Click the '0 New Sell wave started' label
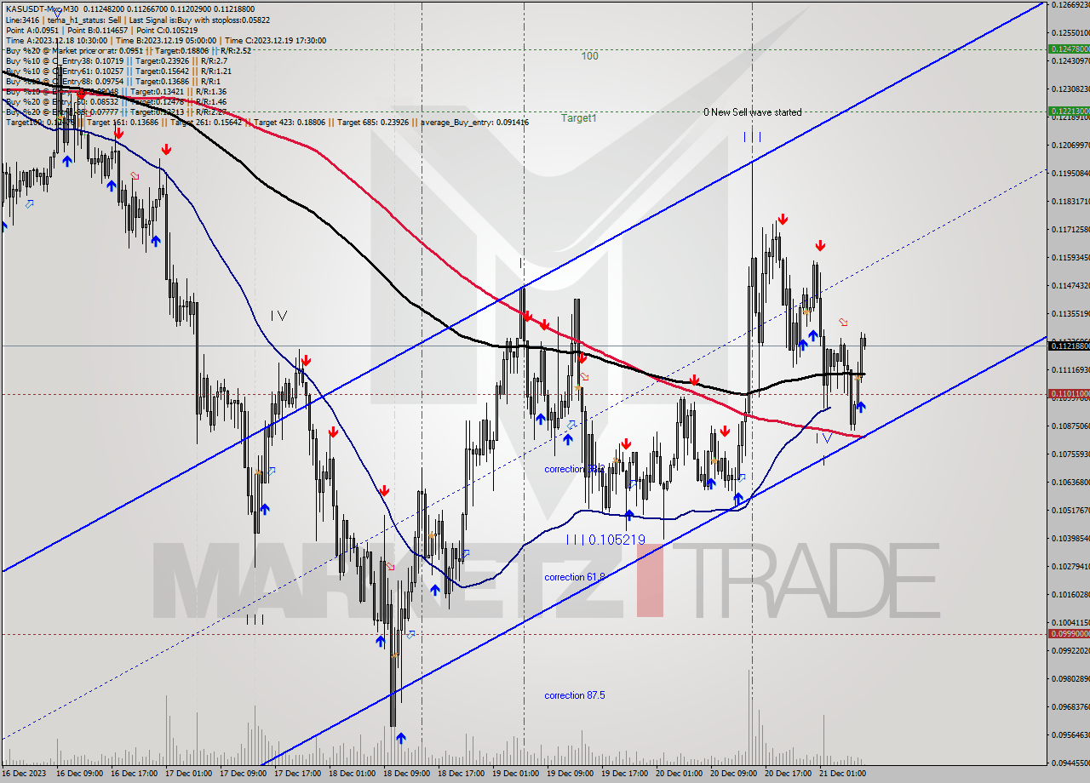The height and width of the screenshot is (783, 1090). click(x=752, y=112)
